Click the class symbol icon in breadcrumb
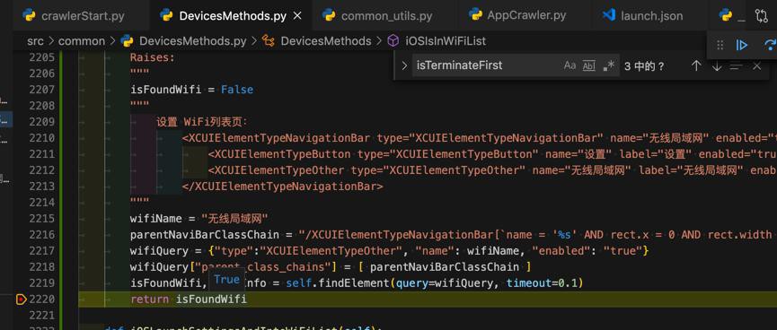The image size is (777, 330). (268, 41)
